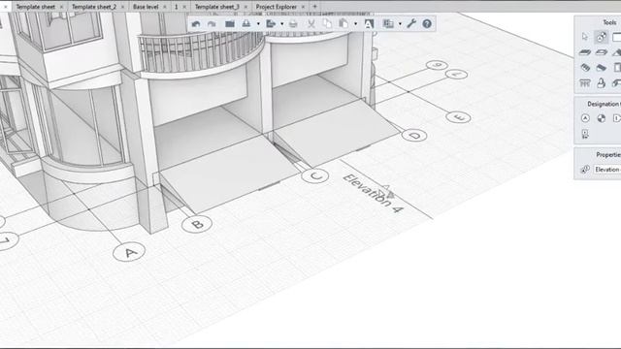The width and height of the screenshot is (621, 349).
Task: Open the Base level tab
Action: click(x=146, y=7)
